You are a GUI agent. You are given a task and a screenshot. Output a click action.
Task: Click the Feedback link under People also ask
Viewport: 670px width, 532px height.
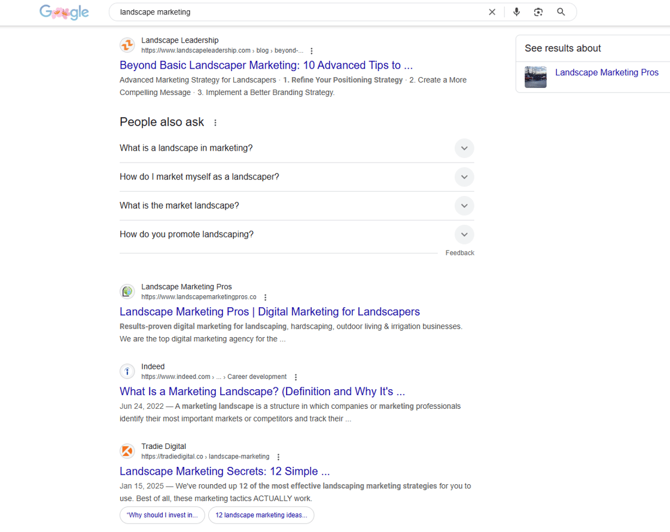(459, 252)
